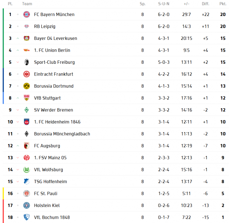229x223 pixels.
Task: Click the up-trend arrow beside 1. FC Union Berlin
Action: point(18,50)
